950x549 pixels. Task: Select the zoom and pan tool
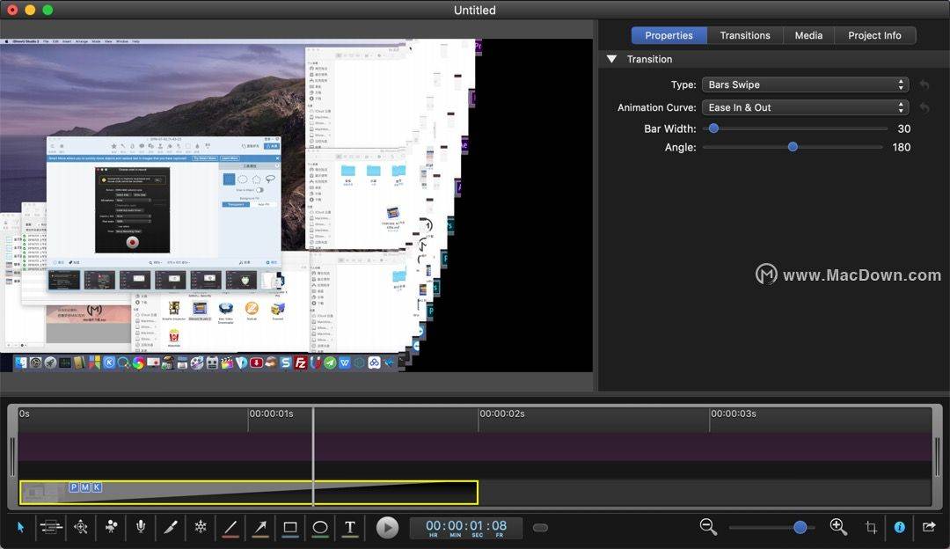(81, 527)
